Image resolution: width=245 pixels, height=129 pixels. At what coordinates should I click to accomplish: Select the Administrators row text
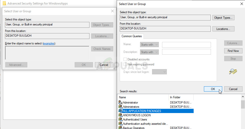131,107
